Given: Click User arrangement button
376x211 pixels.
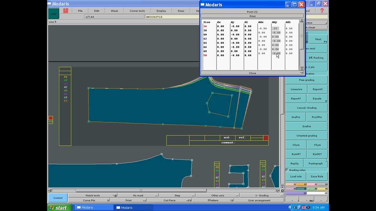Looking at the screenshot, I should coord(259,200).
